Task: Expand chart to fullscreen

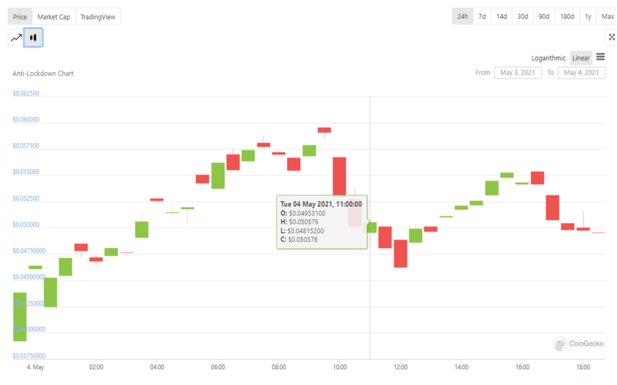Action: click(x=611, y=38)
